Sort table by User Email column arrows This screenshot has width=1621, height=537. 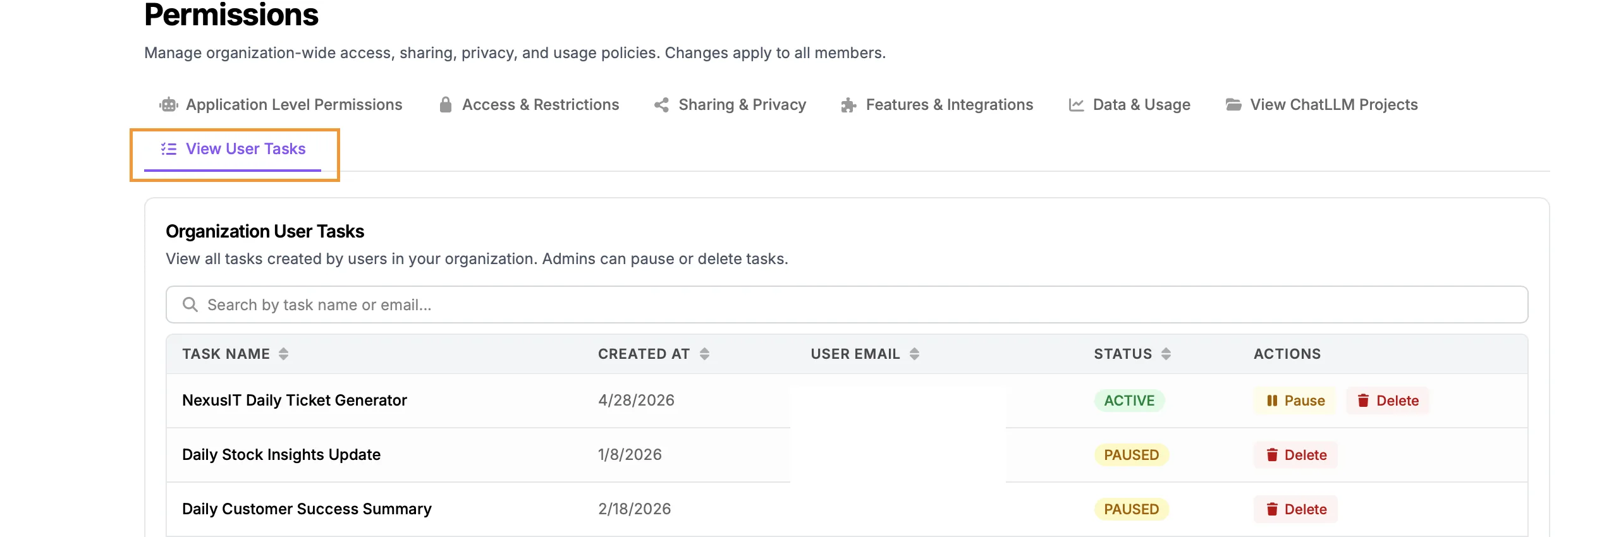click(914, 354)
